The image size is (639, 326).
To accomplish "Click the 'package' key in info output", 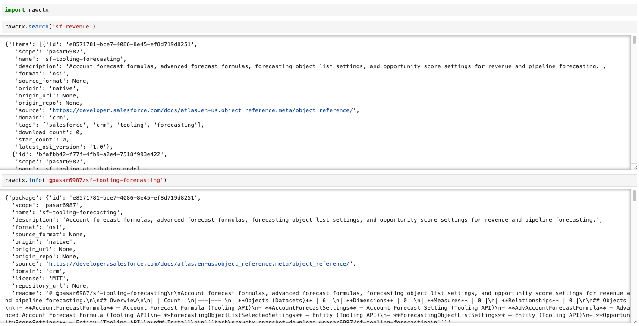I will coord(24,198).
